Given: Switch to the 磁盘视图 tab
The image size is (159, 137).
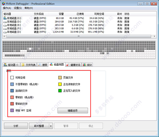Looking at the screenshot, I should 57,65.
